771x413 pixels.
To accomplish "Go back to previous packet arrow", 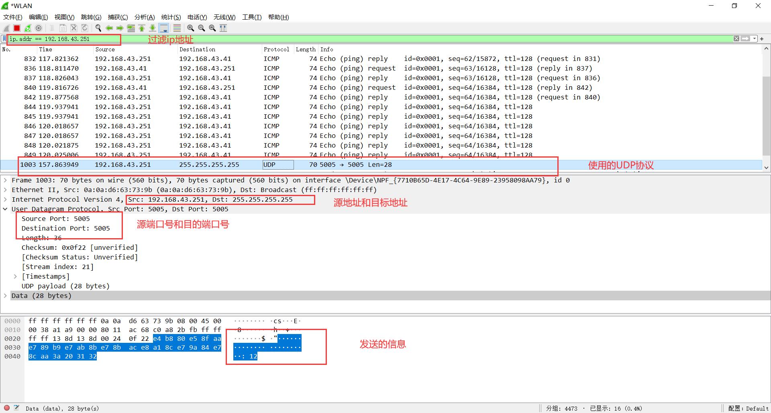I will [x=109, y=28].
